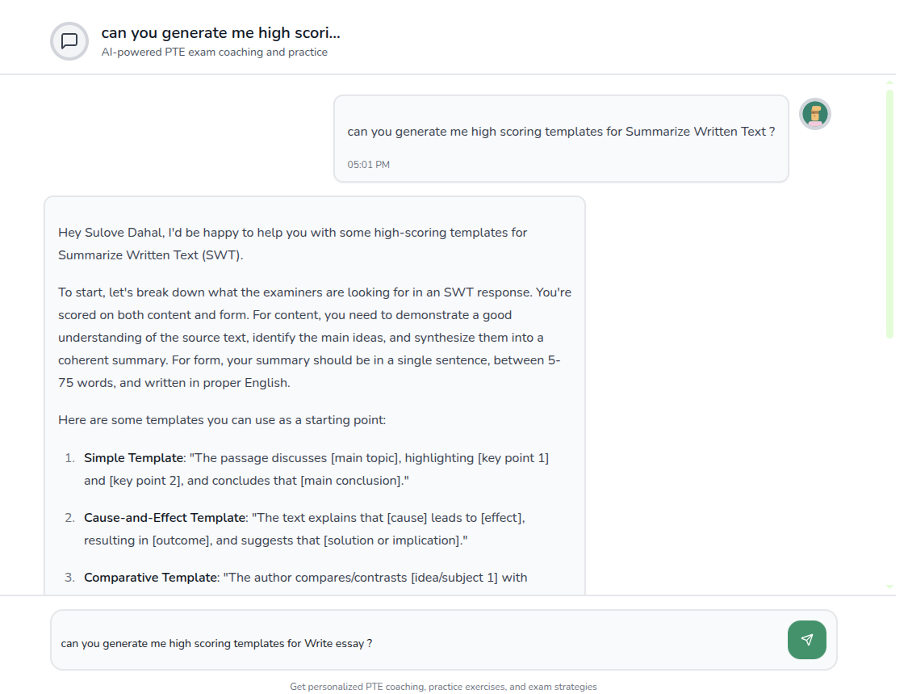Click the user avatar beside the question

tap(814, 114)
